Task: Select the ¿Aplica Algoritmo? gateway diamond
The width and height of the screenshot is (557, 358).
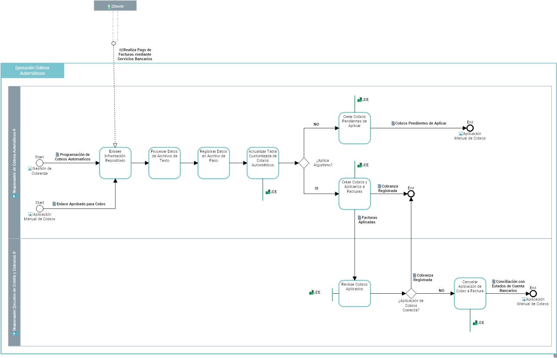Action: (304, 163)
